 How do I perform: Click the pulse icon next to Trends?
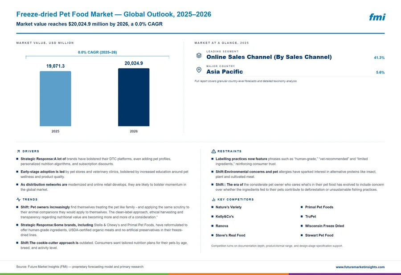point(18,200)
